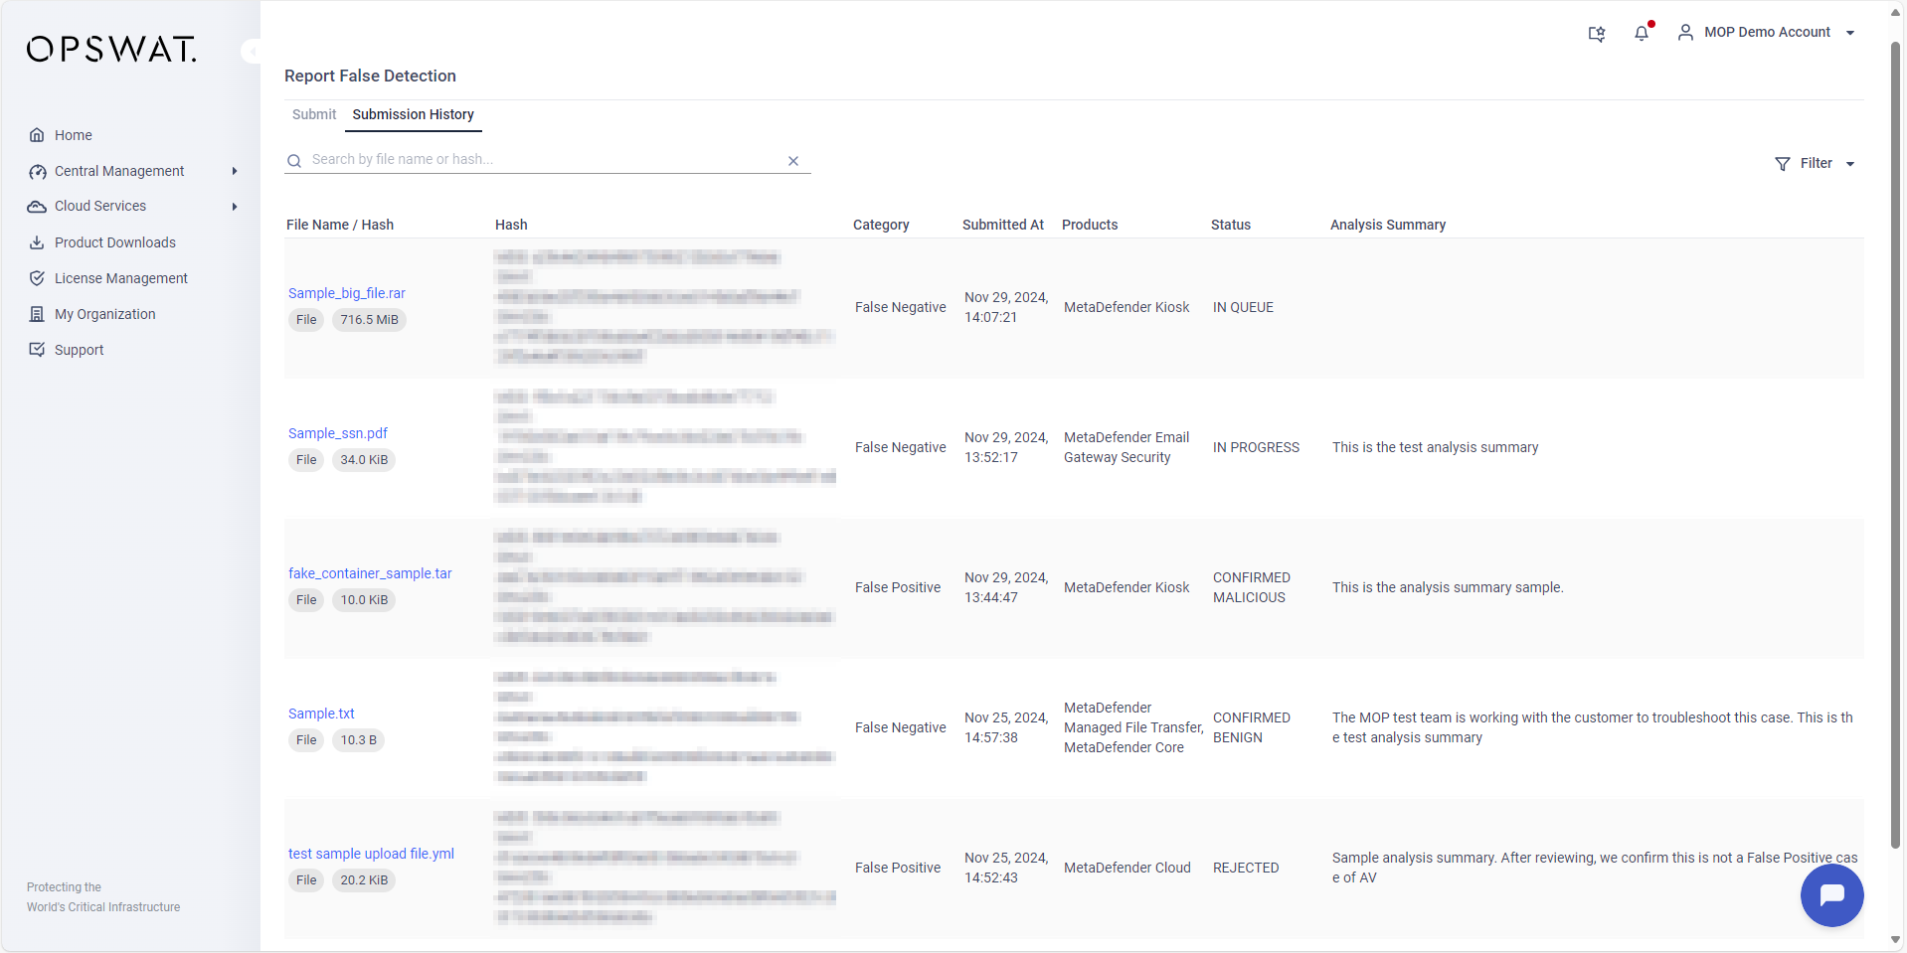Click the Hash column header
The image size is (1907, 953).
(511, 225)
